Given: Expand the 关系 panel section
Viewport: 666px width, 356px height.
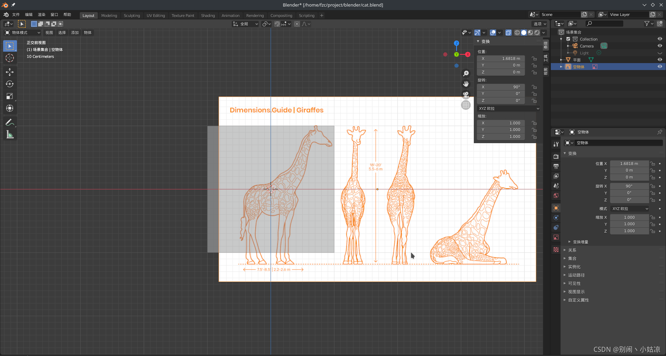Looking at the screenshot, I should pyautogui.click(x=572, y=250).
